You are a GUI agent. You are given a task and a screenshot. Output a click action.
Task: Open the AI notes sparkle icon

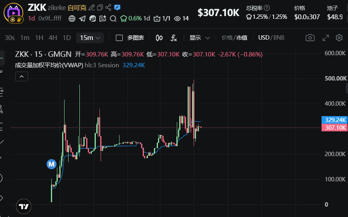[103, 18]
